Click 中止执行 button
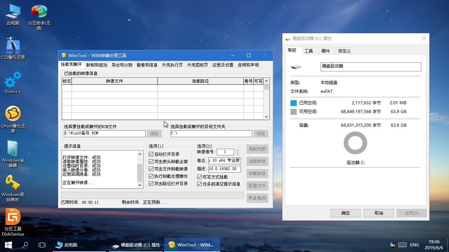 [257, 198]
